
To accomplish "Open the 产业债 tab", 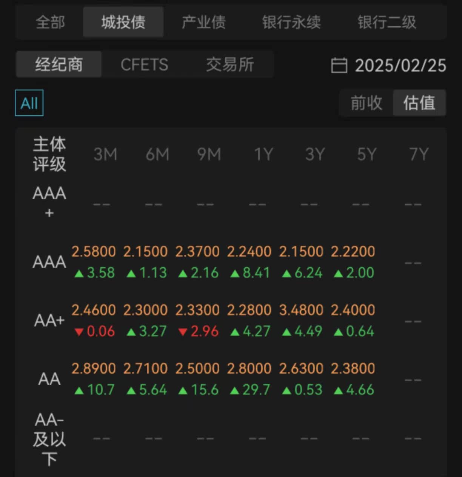I will (203, 22).
